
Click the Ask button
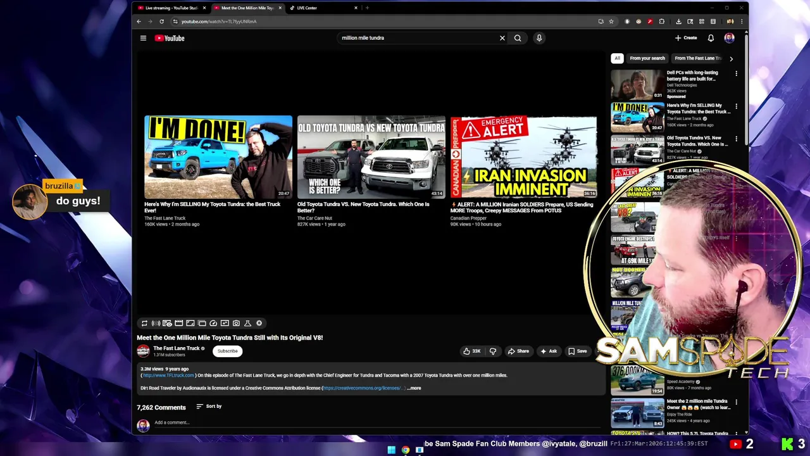tap(549, 351)
